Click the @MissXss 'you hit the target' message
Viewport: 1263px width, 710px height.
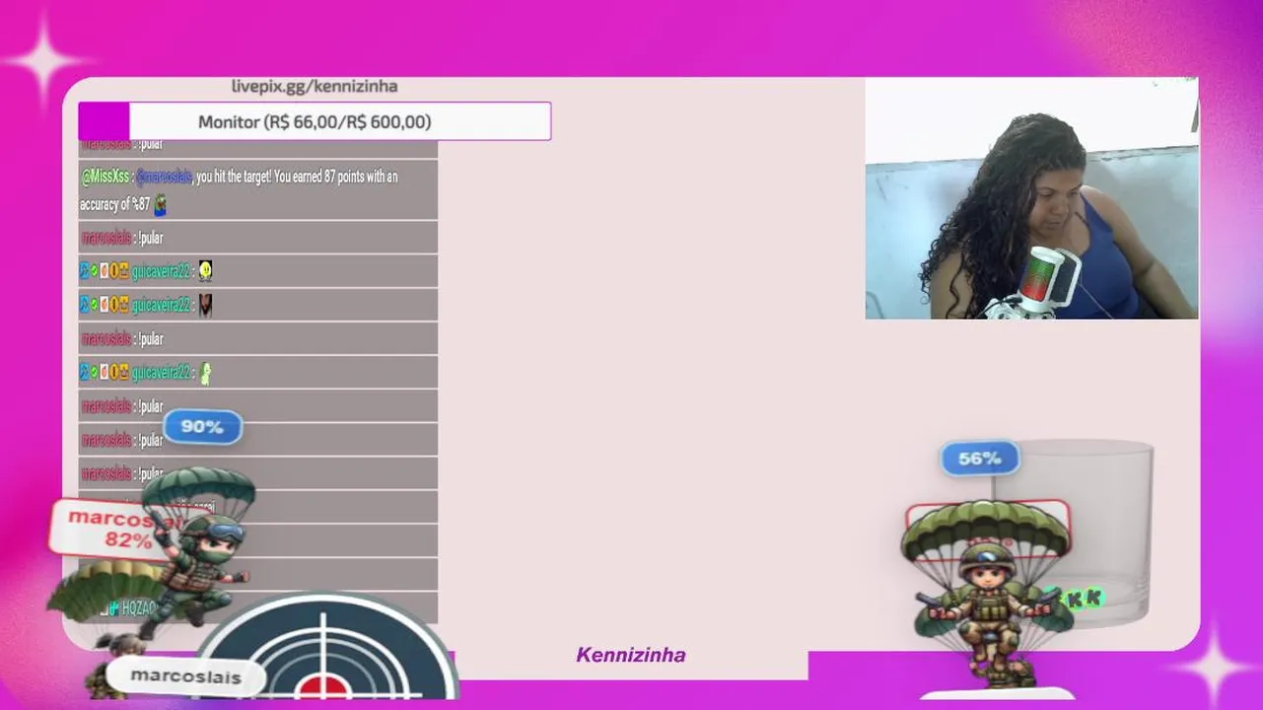[x=257, y=189]
